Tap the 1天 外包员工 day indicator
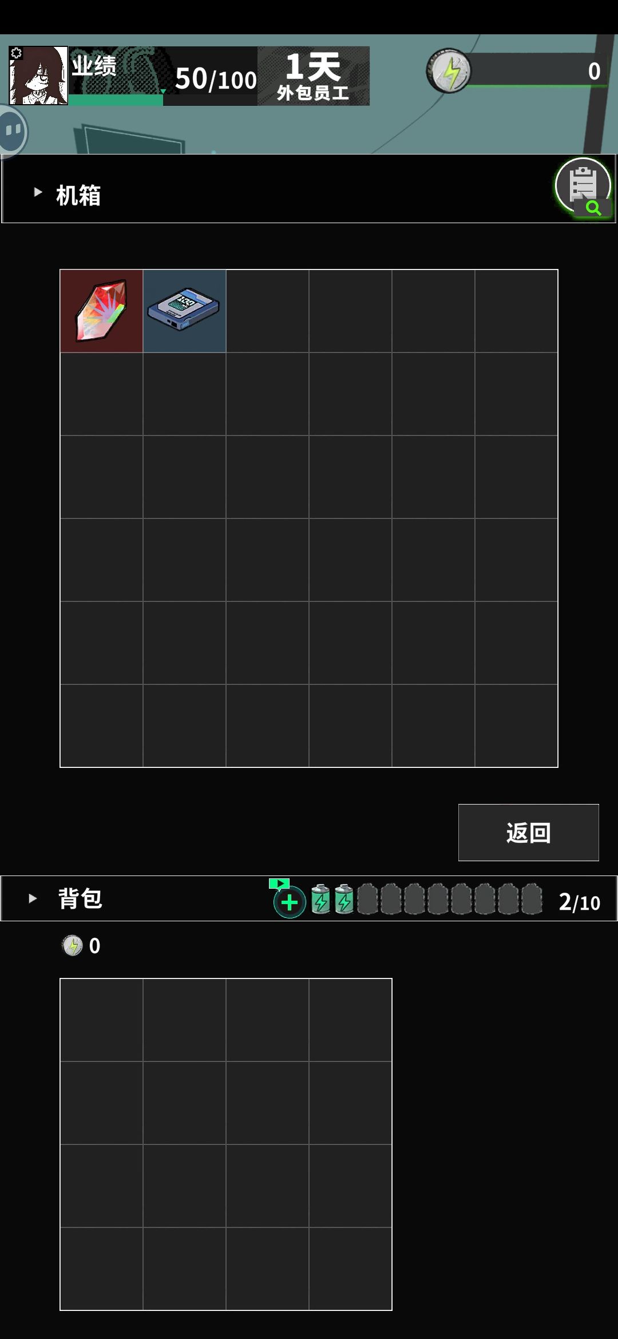Screen dimensions: 618x1339 313,76
